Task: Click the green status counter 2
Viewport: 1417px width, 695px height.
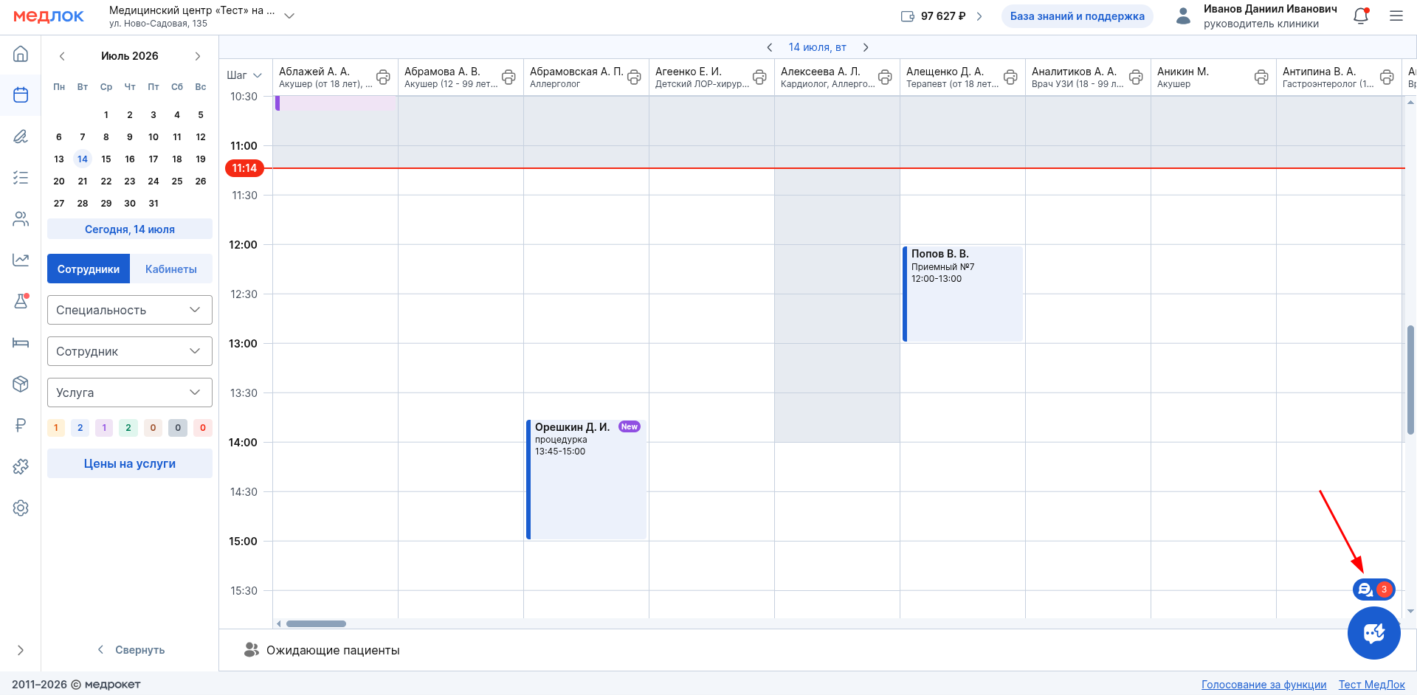Action: pyautogui.click(x=128, y=428)
